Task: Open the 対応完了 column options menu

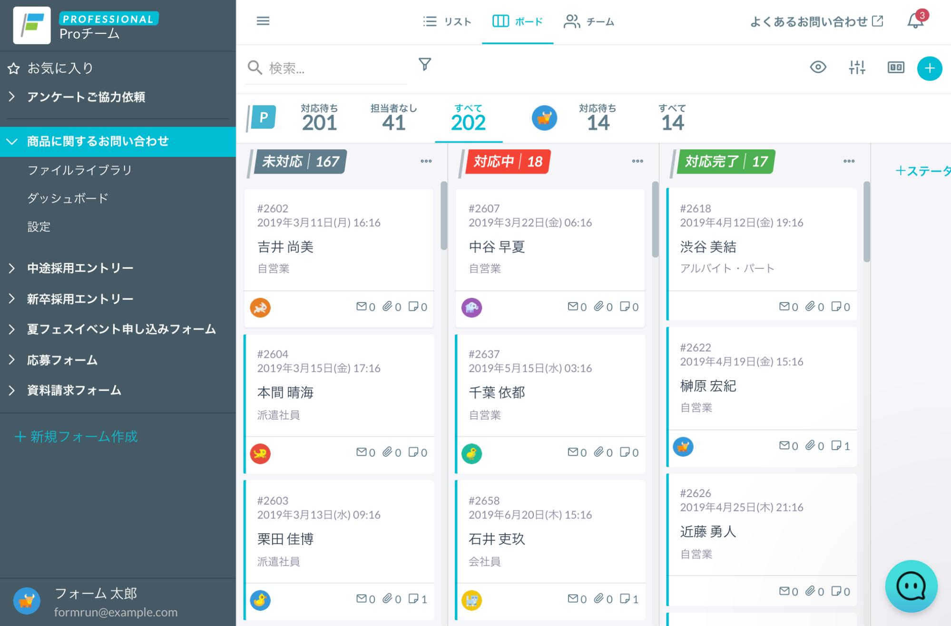Action: point(849,161)
